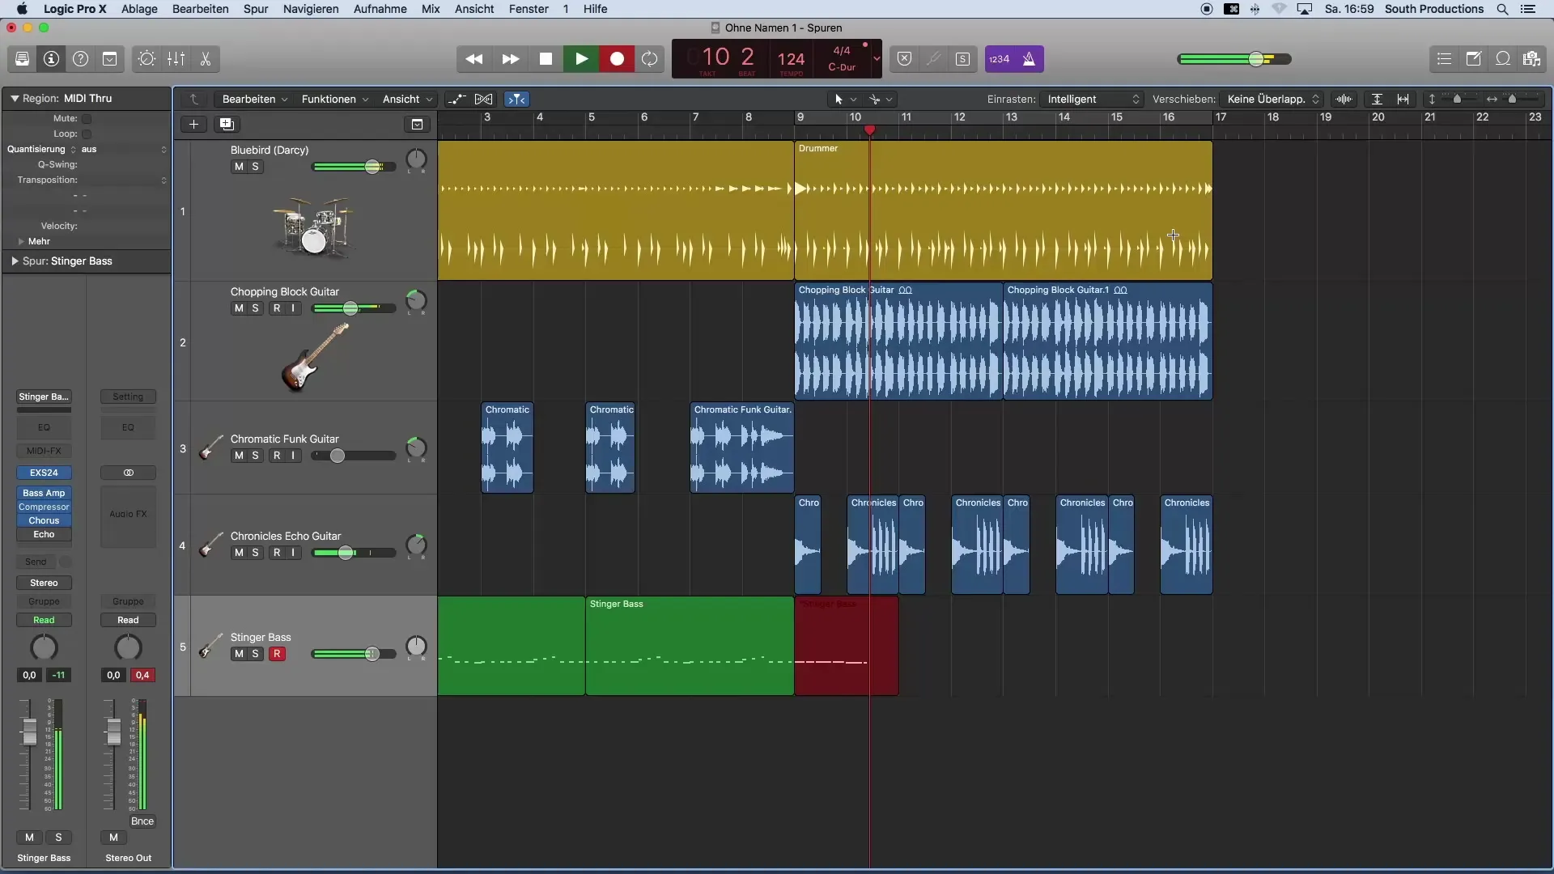The image size is (1554, 874).
Task: Toggle the Count-in 1234 button
Action: [1000, 59]
